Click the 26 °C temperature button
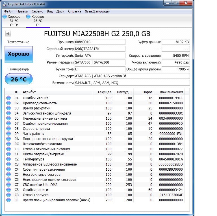 coord(19,79)
